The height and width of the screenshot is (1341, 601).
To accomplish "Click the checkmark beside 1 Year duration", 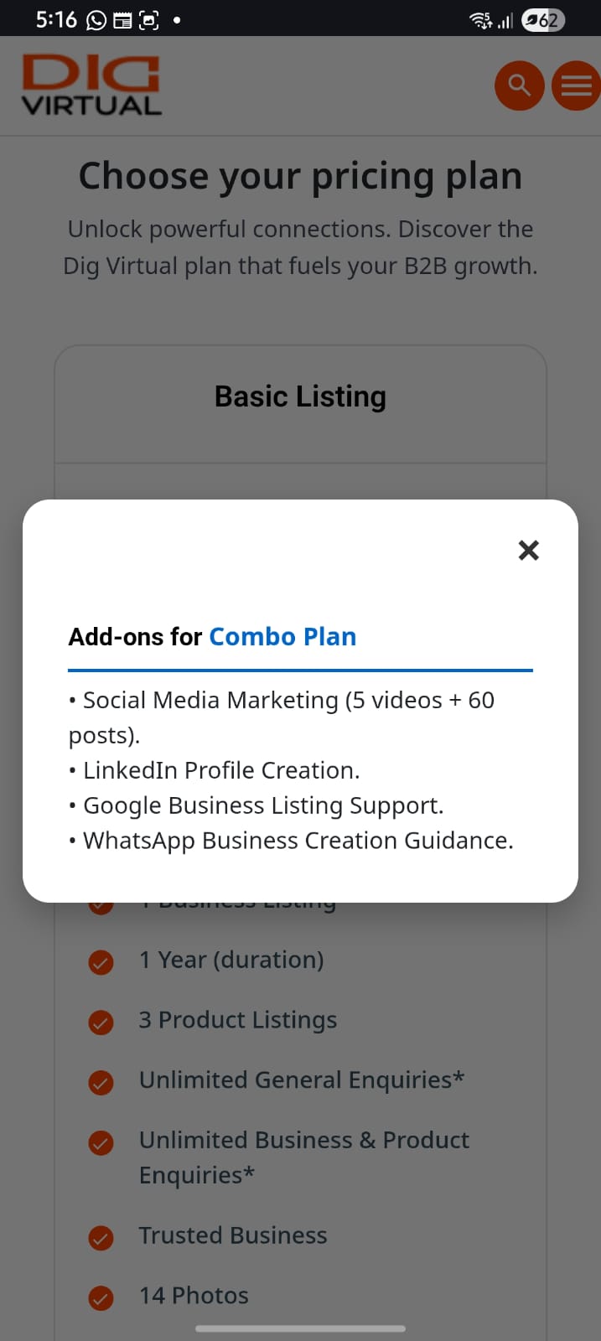I will [x=101, y=962].
